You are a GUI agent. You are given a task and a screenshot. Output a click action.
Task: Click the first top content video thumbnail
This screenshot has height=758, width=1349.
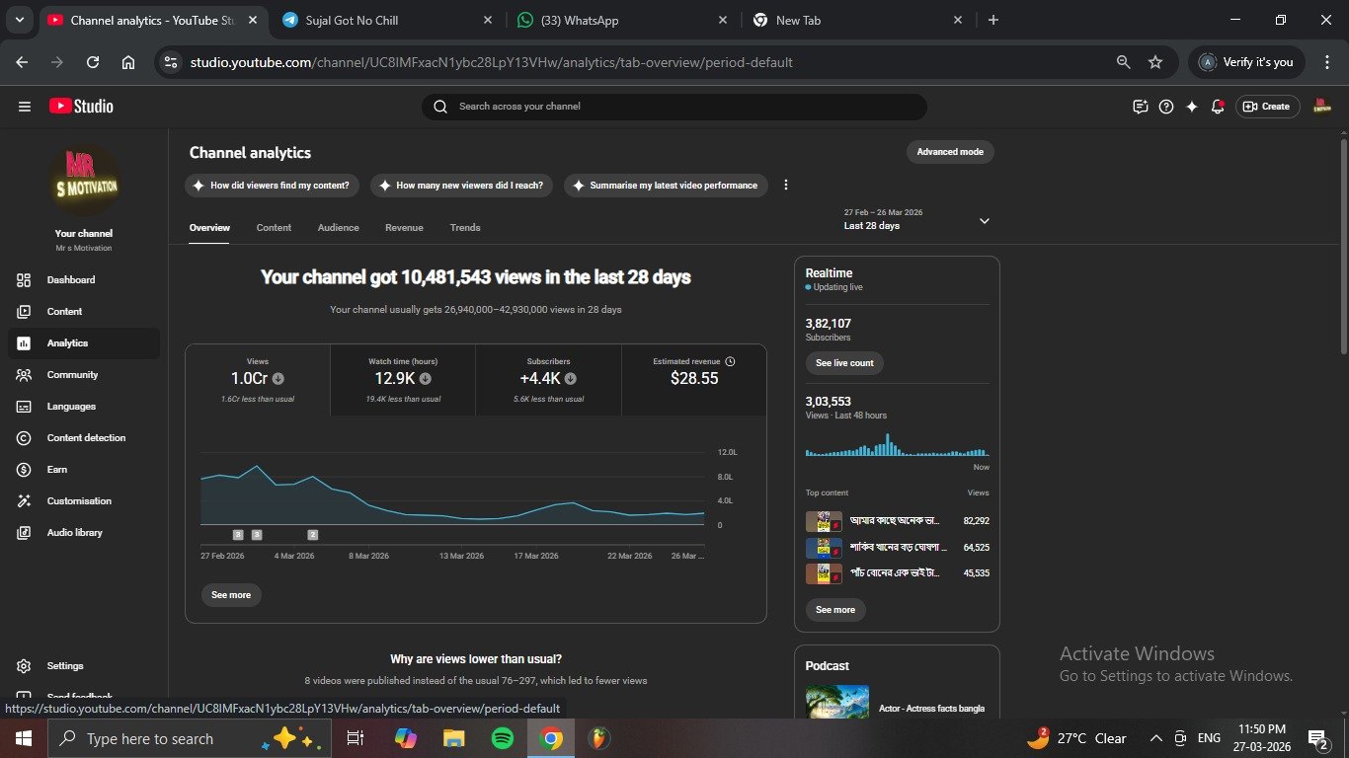[x=824, y=521]
